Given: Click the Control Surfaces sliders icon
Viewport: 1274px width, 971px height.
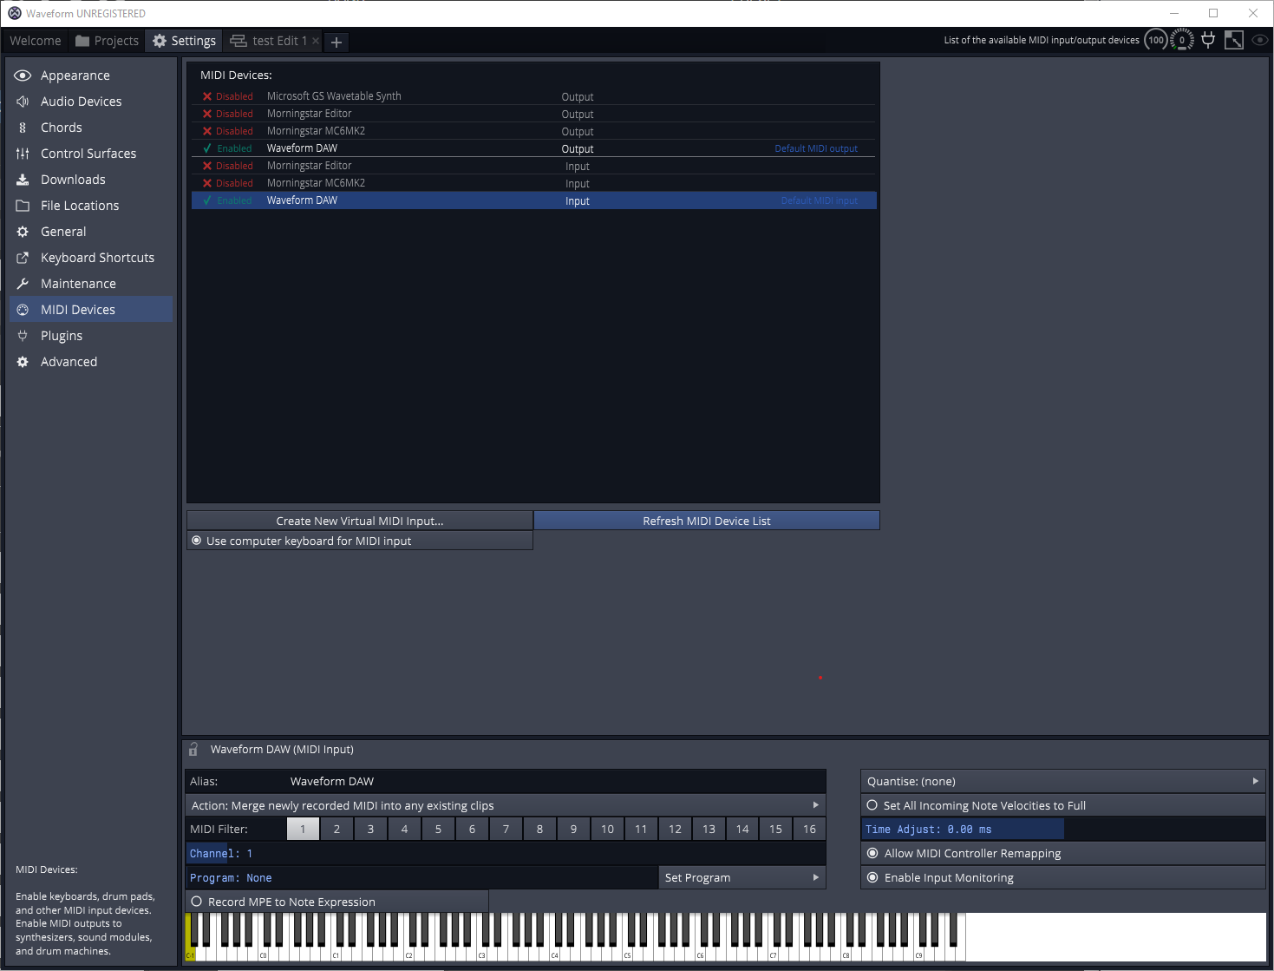Looking at the screenshot, I should click(x=23, y=154).
